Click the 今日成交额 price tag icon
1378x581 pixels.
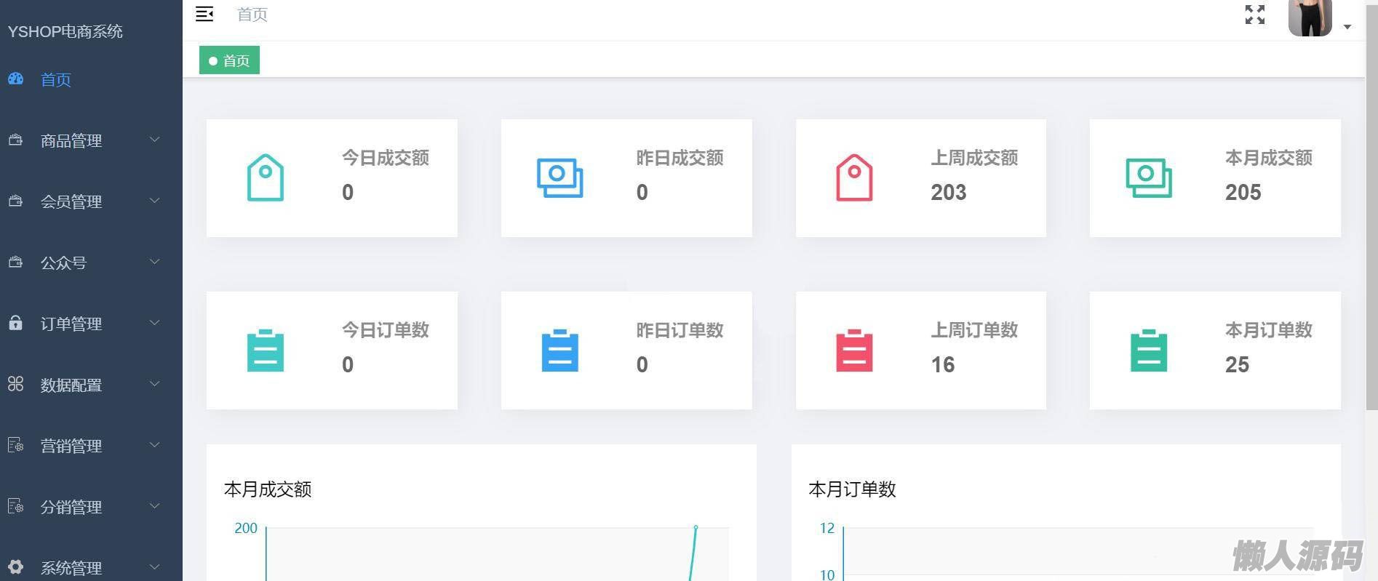click(x=266, y=177)
